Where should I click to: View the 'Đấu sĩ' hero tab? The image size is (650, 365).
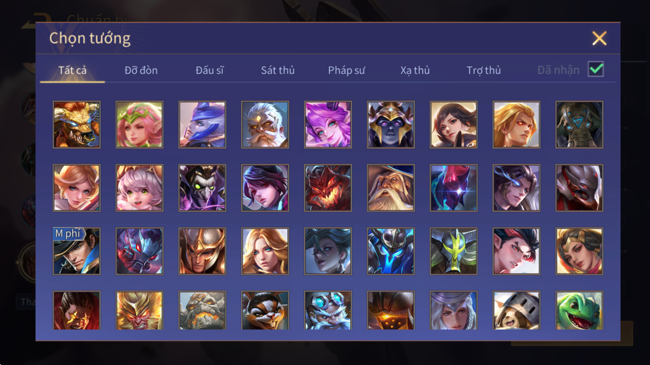tap(210, 70)
